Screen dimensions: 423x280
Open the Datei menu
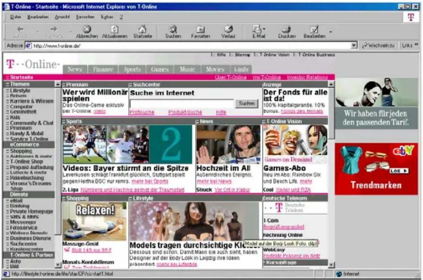tap(16, 17)
